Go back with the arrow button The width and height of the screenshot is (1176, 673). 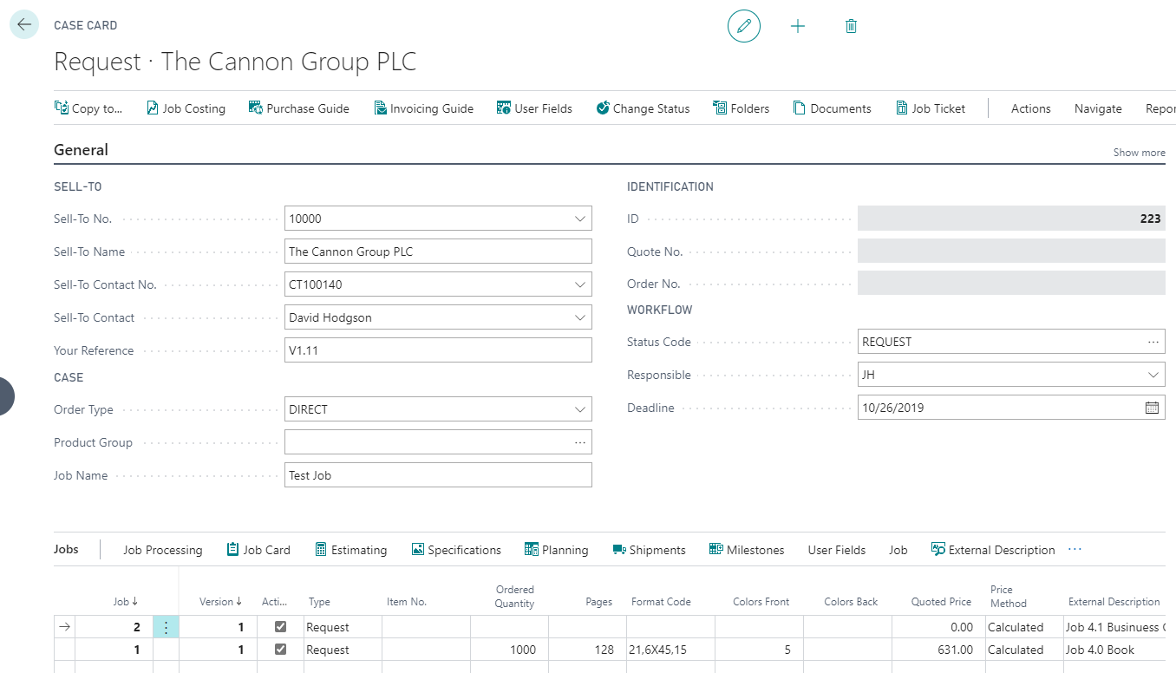pyautogui.click(x=23, y=25)
